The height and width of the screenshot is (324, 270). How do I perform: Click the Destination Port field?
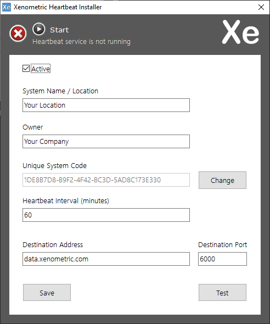click(x=222, y=259)
